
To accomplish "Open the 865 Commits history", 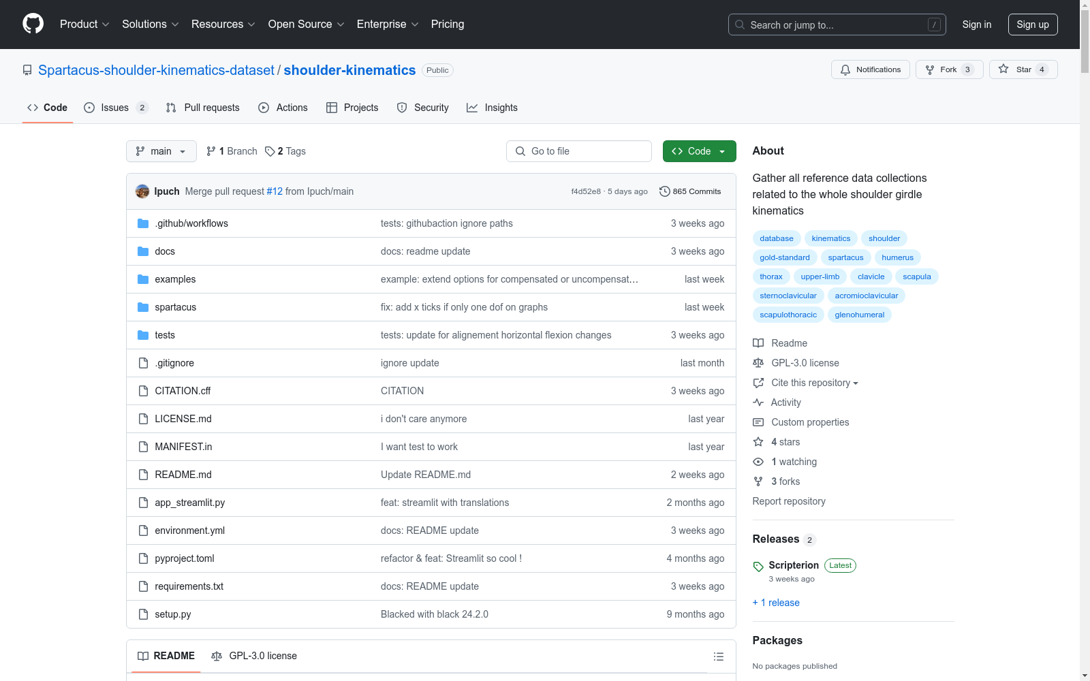I will [690, 191].
